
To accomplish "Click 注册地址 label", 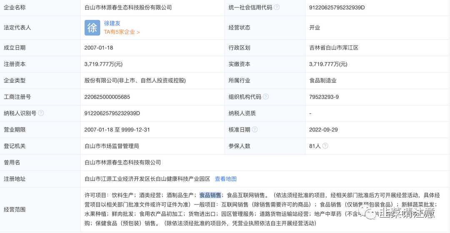I will pos(15,179).
